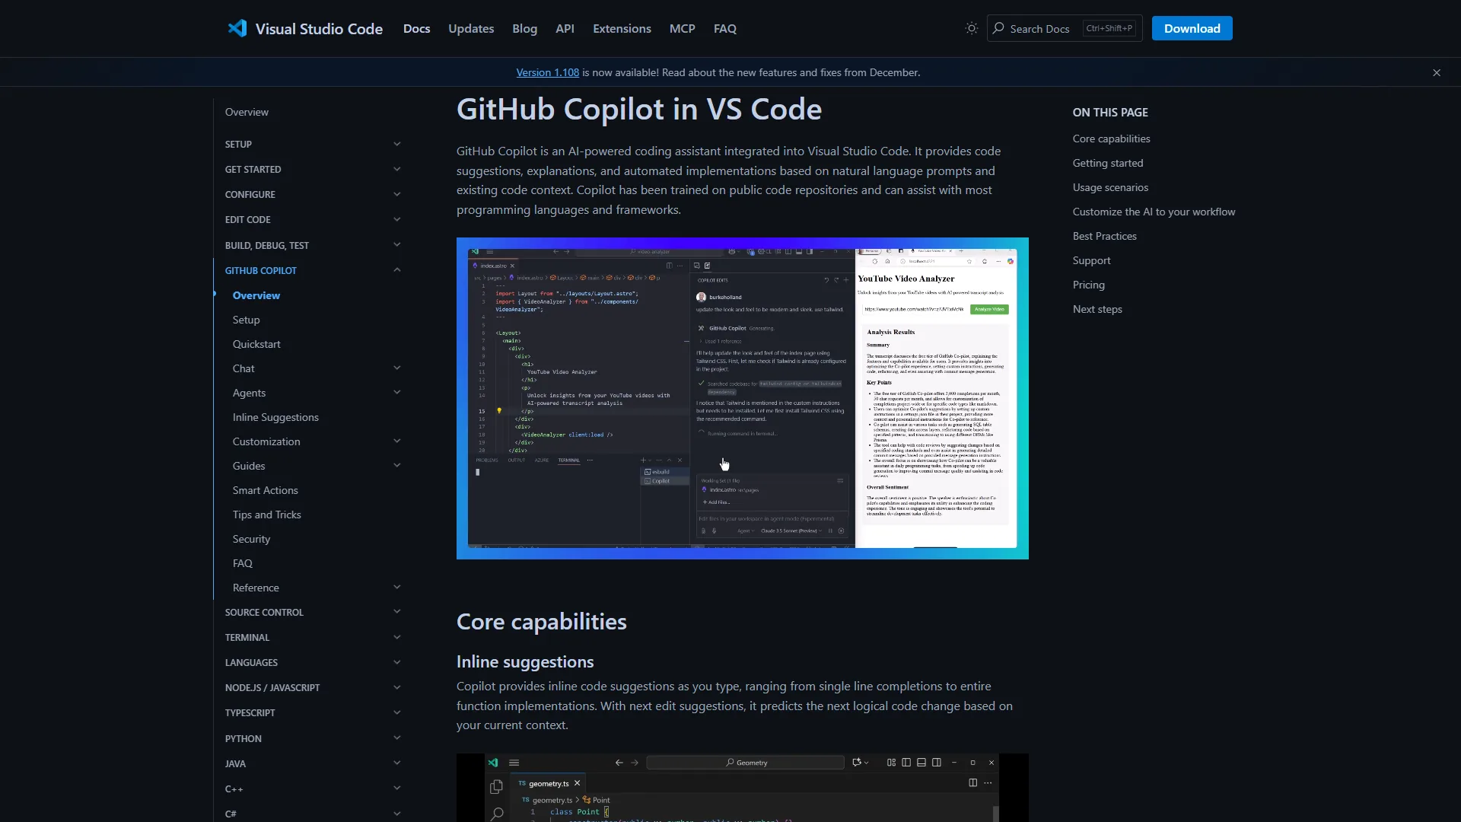Jump to Next steps section

[x=1097, y=309]
